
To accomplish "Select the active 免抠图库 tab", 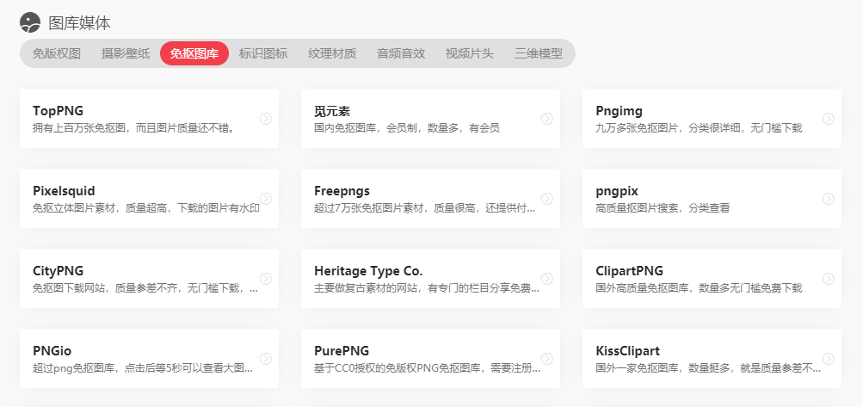I will click(194, 53).
